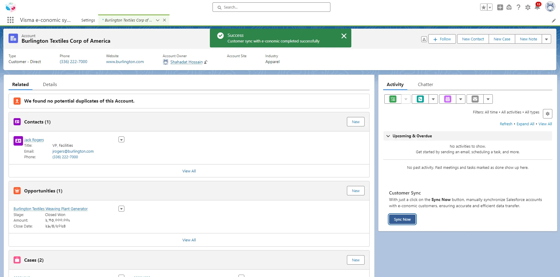The width and height of the screenshot is (560, 277).
Task: Open activity timeline filter settings gear
Action: click(548, 114)
